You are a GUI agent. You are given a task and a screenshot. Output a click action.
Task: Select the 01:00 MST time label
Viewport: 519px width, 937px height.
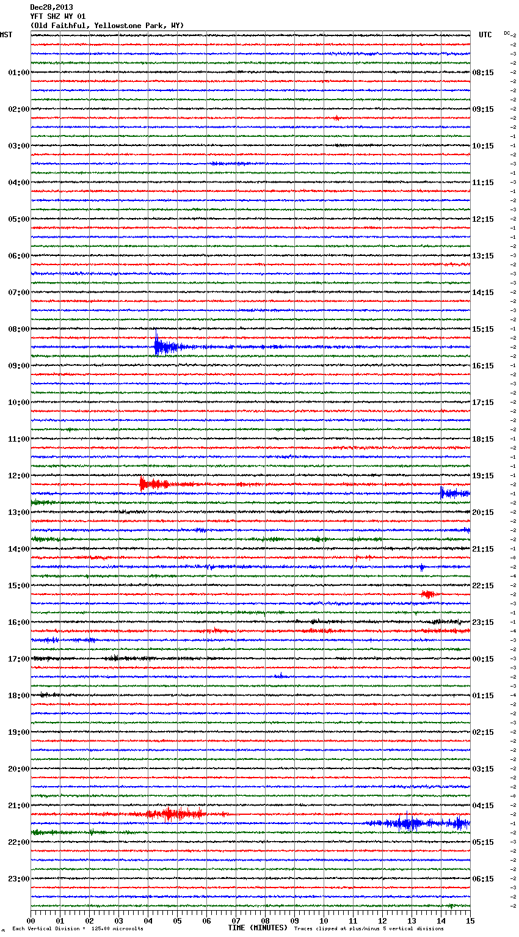(19, 73)
